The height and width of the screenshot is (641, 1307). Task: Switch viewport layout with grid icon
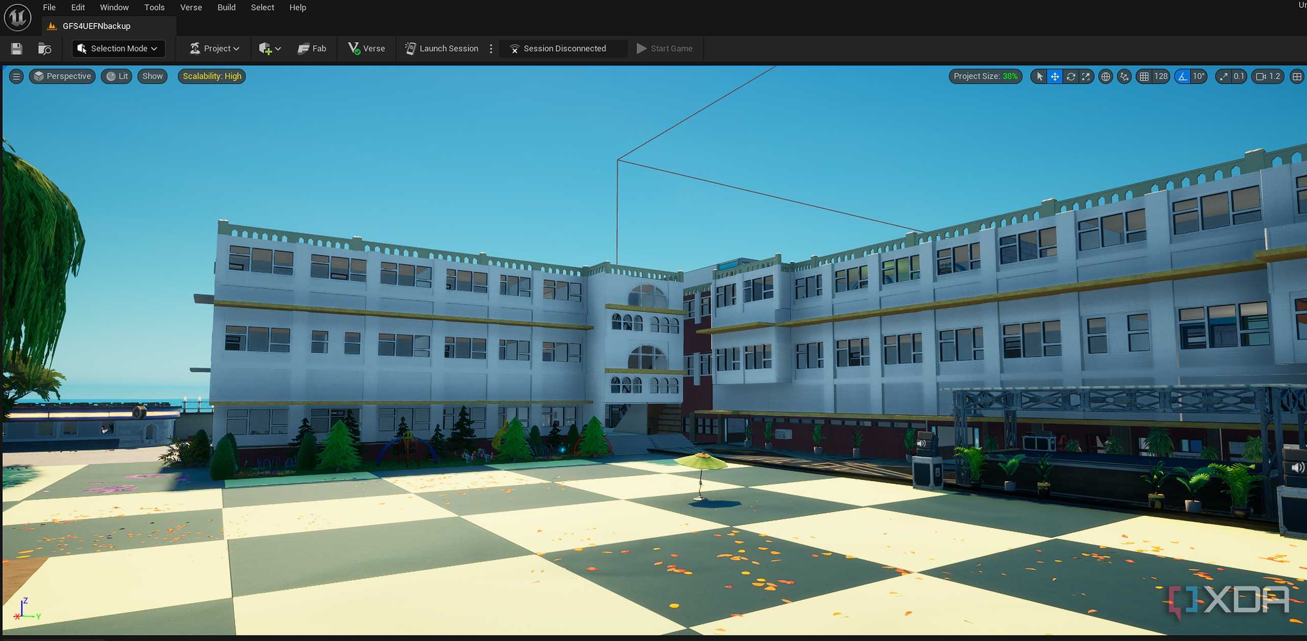1297,77
